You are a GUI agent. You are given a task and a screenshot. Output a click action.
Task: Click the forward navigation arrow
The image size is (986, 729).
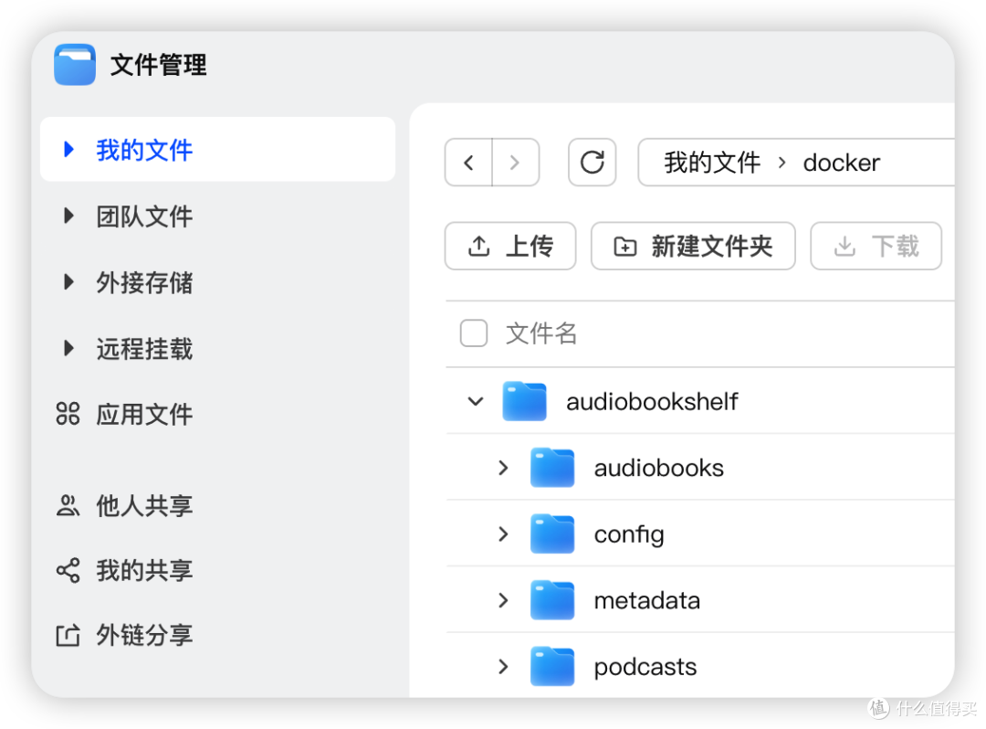pos(515,163)
